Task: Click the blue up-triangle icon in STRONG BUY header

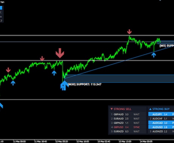Action: coord(150,109)
